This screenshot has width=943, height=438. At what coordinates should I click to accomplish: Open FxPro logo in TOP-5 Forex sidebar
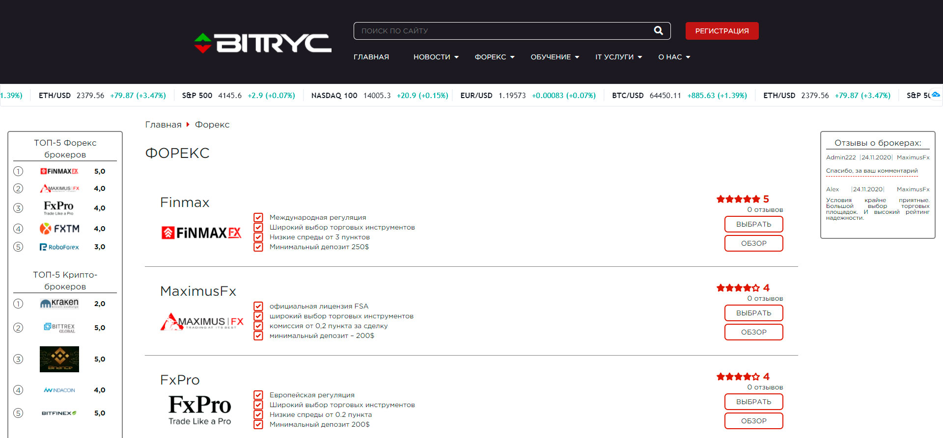coord(58,208)
